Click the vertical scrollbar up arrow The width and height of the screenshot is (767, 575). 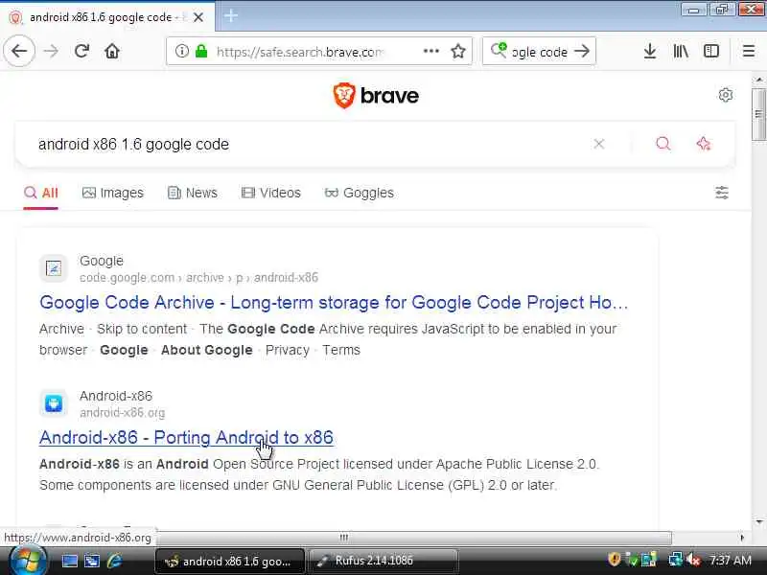pyautogui.click(x=759, y=80)
